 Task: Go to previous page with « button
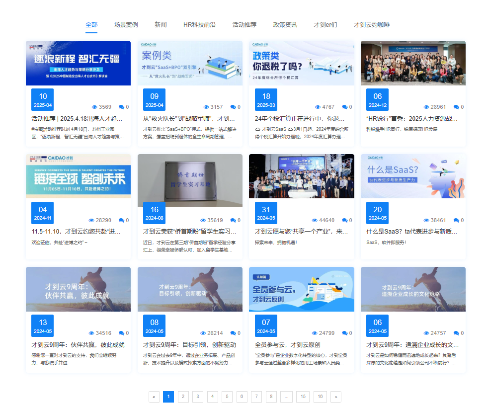[154, 397]
